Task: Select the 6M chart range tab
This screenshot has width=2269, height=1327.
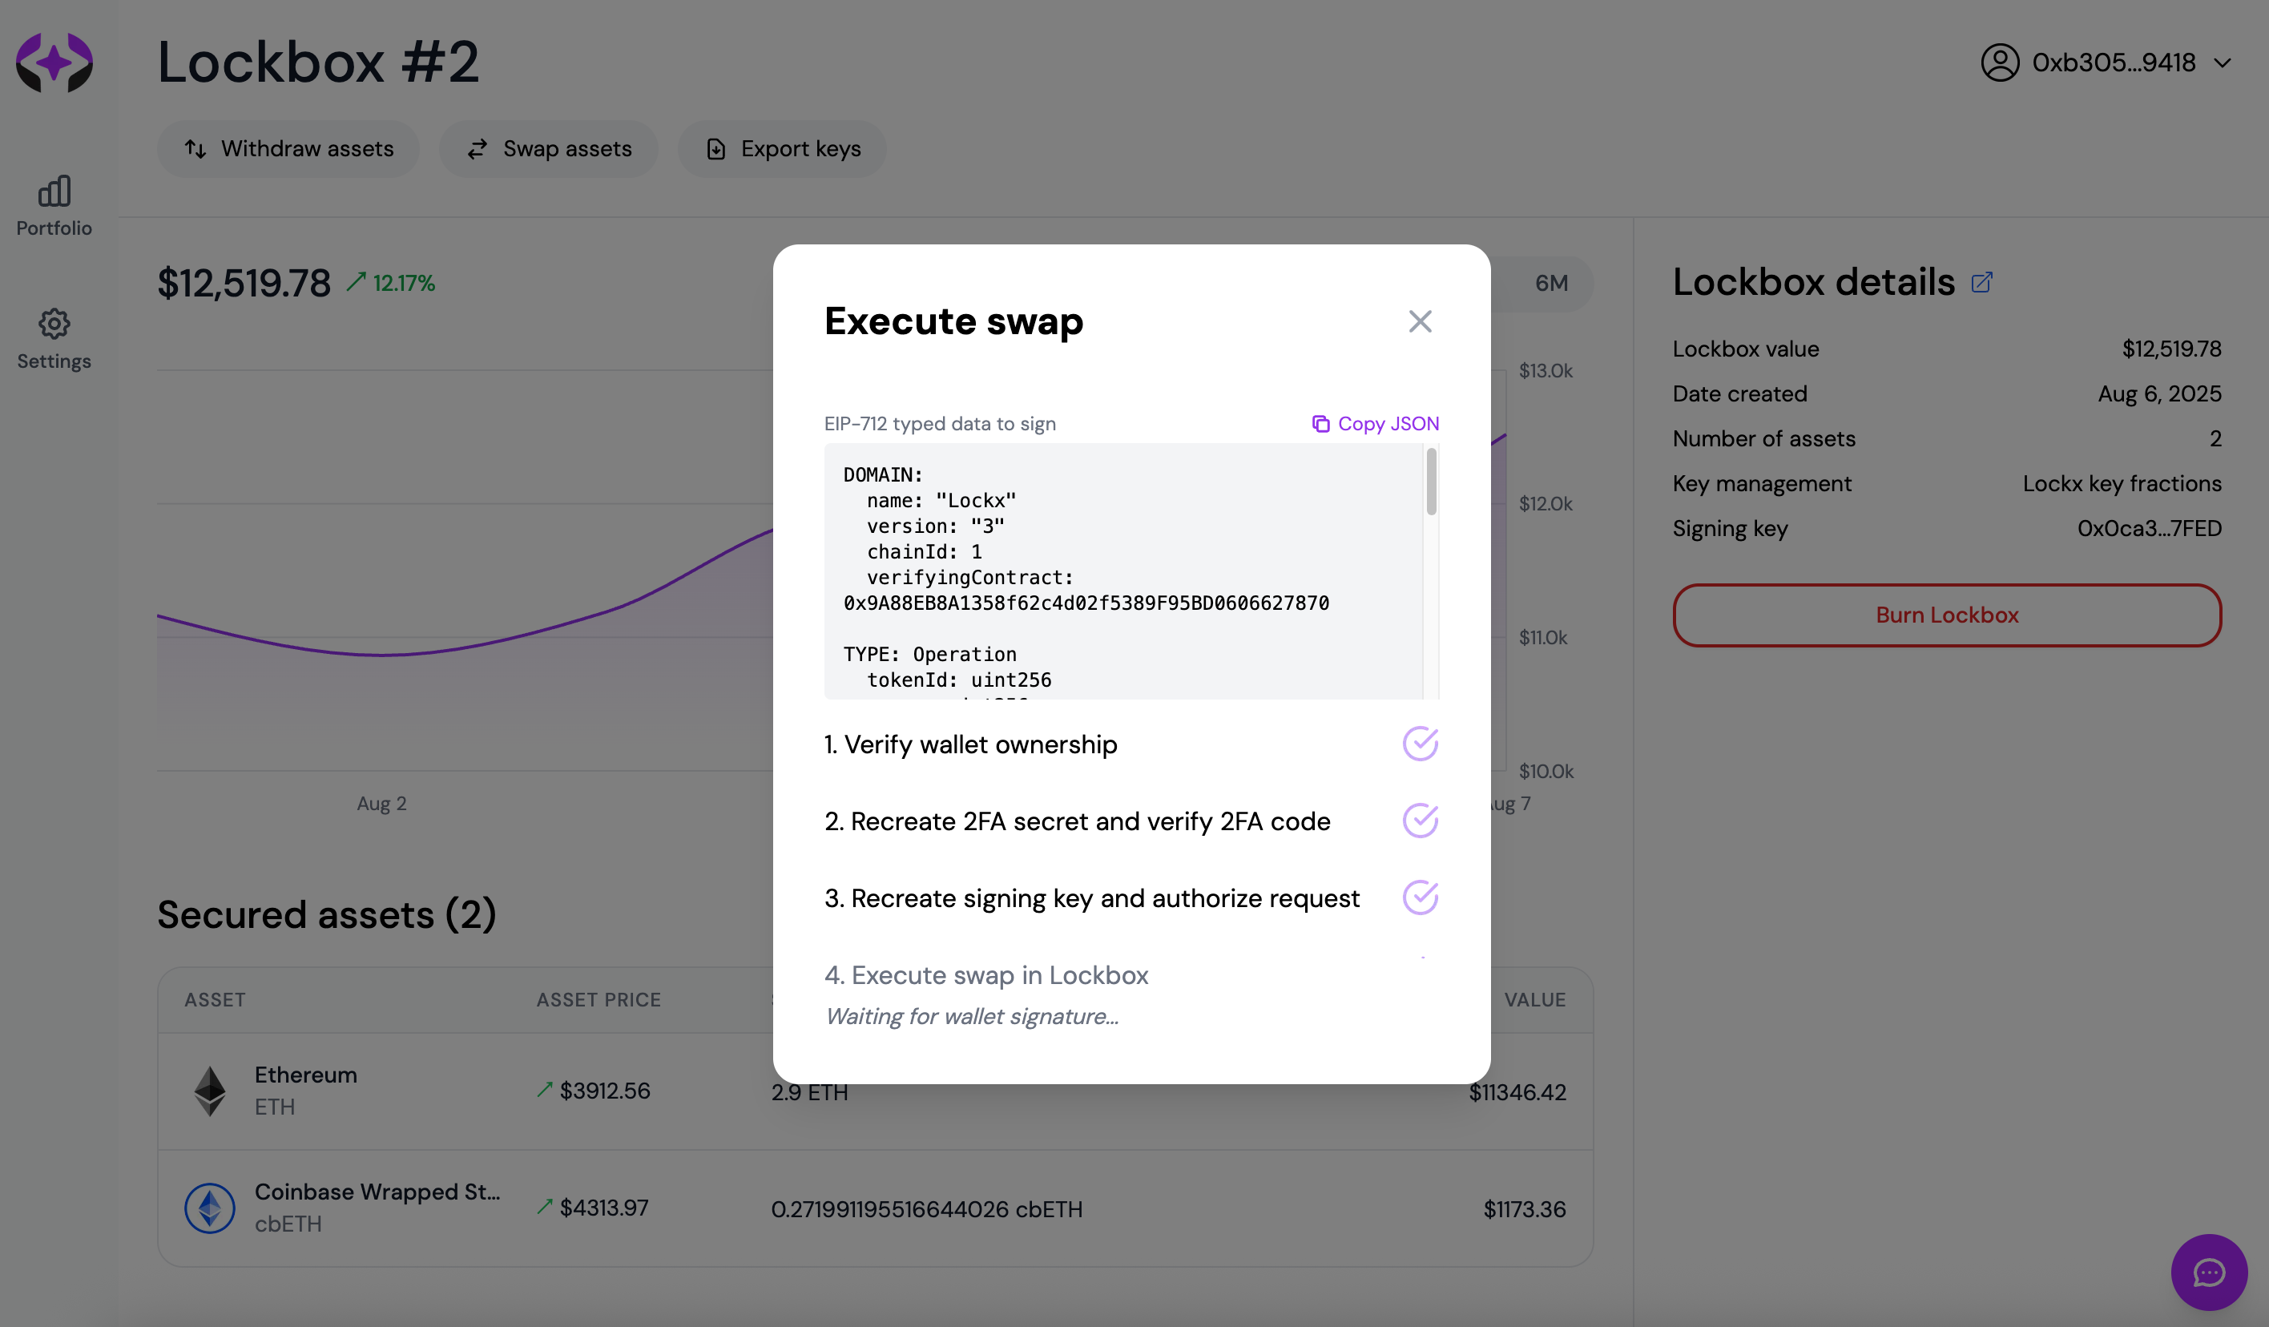Action: coord(1550,283)
